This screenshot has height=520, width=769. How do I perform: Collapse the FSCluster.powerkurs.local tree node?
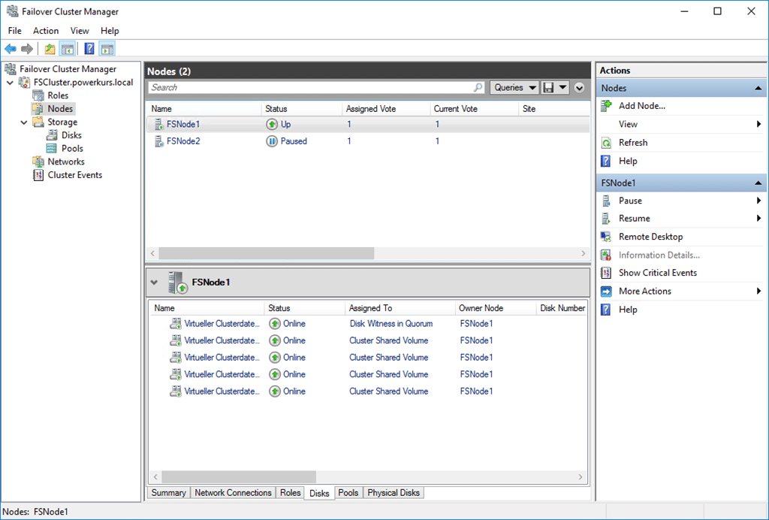pyautogui.click(x=11, y=83)
